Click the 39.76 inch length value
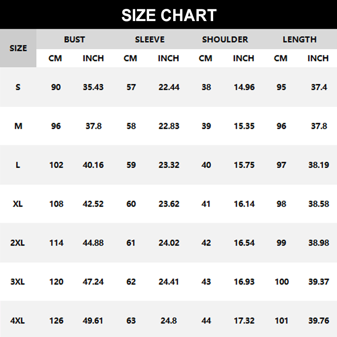337x337 pixels. pos(318,321)
